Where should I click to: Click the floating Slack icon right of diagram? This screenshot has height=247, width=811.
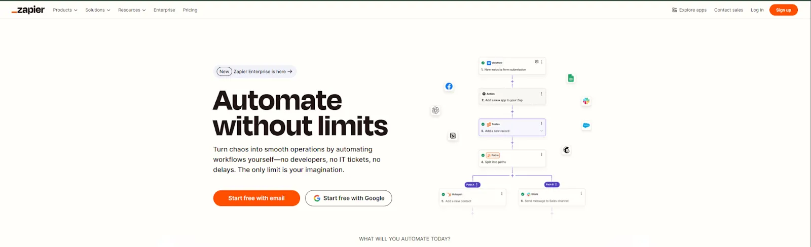(586, 101)
